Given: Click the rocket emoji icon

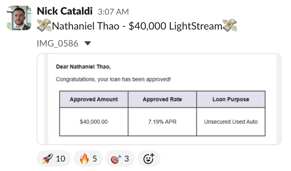Looking at the screenshot, I should click(x=48, y=158).
